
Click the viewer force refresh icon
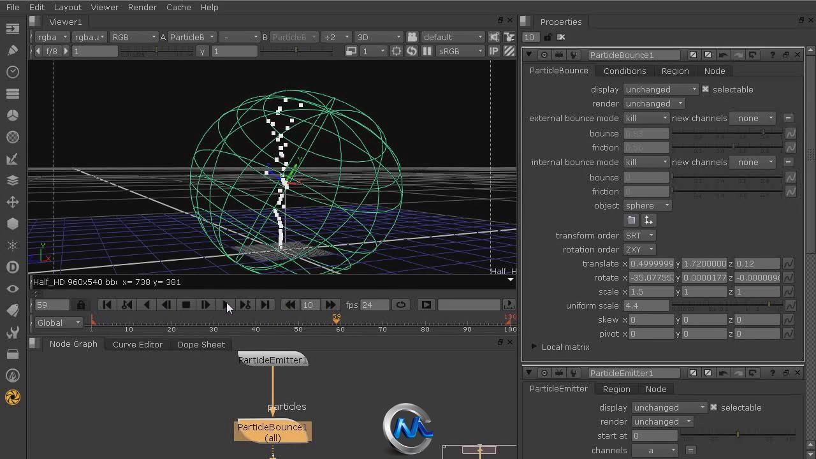pos(412,51)
